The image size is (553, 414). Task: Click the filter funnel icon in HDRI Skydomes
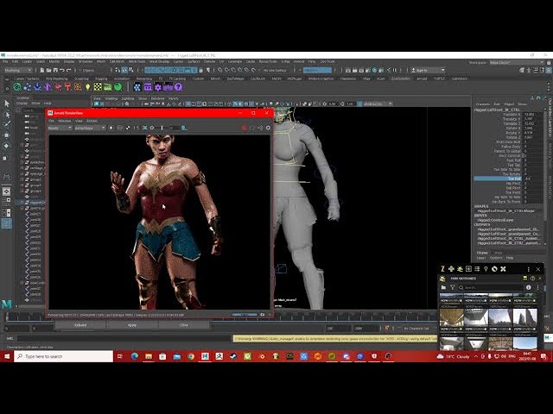click(x=452, y=287)
